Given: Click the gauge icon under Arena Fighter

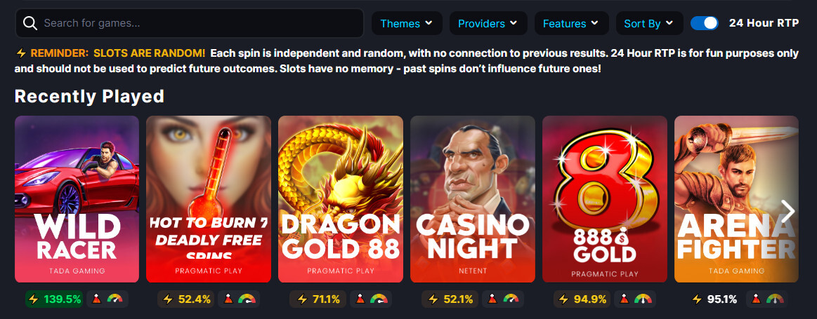Looking at the screenshot, I should pyautogui.click(x=776, y=299).
